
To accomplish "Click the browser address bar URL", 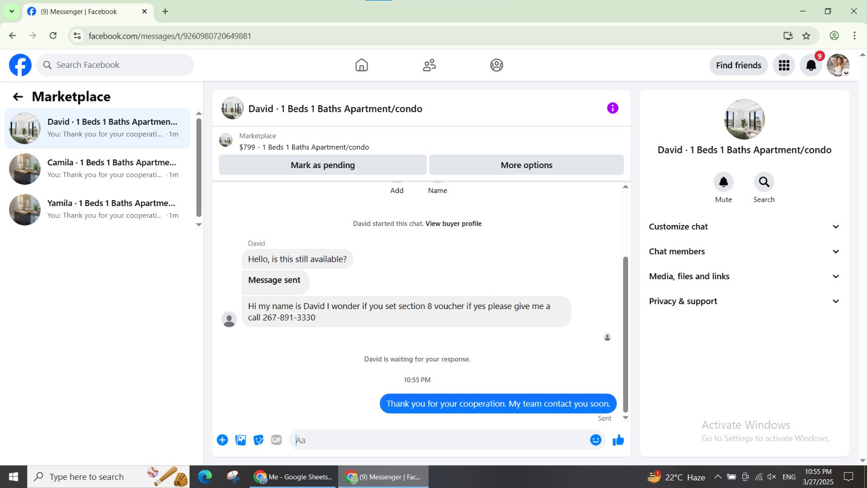I will (170, 36).
